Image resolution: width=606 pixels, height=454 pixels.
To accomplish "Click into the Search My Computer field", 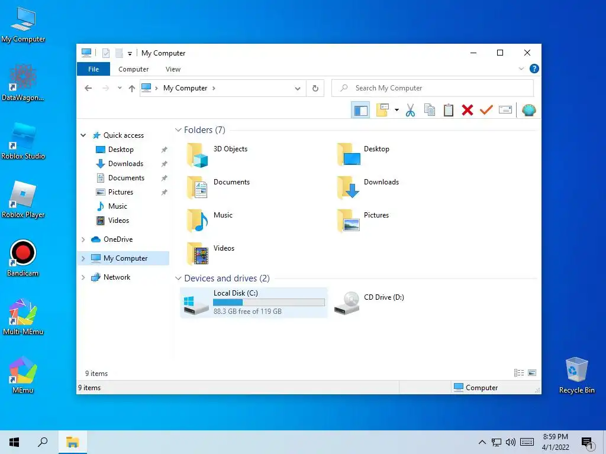I will coord(433,88).
